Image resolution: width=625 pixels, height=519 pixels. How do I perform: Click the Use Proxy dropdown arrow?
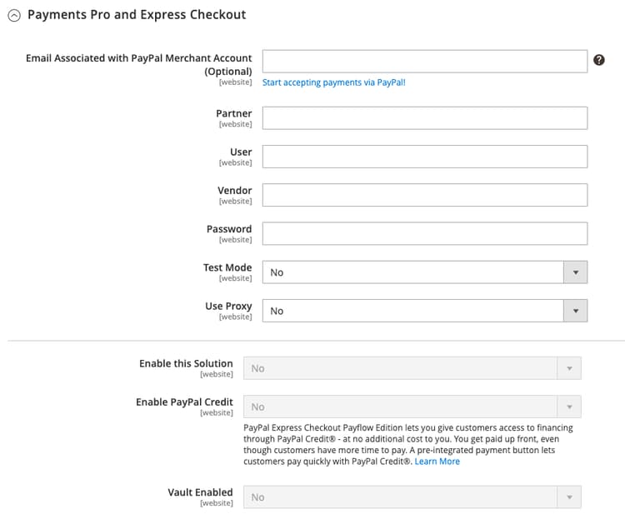(575, 311)
